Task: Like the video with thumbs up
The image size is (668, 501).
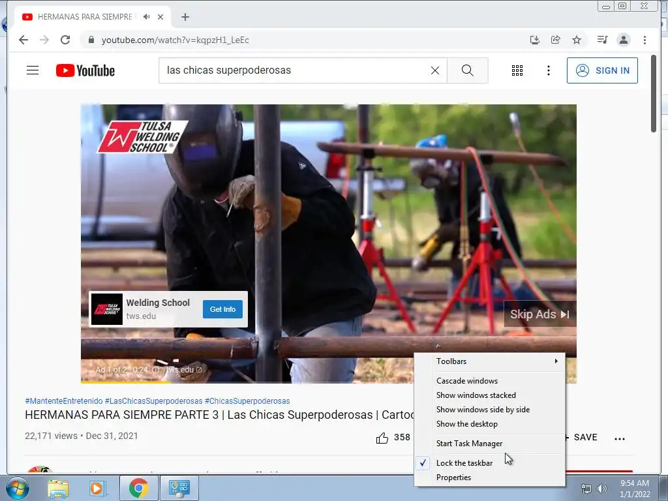Action: (x=382, y=438)
